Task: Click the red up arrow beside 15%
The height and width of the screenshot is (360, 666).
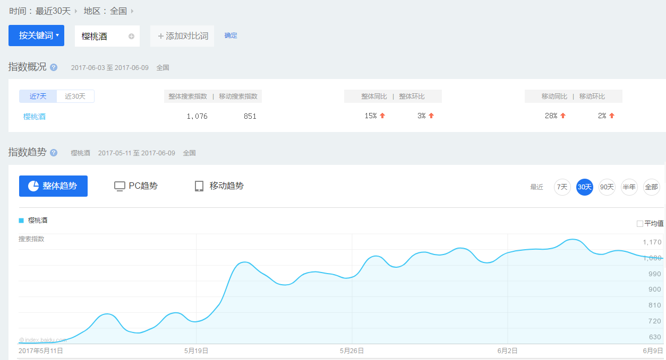Action: point(382,116)
